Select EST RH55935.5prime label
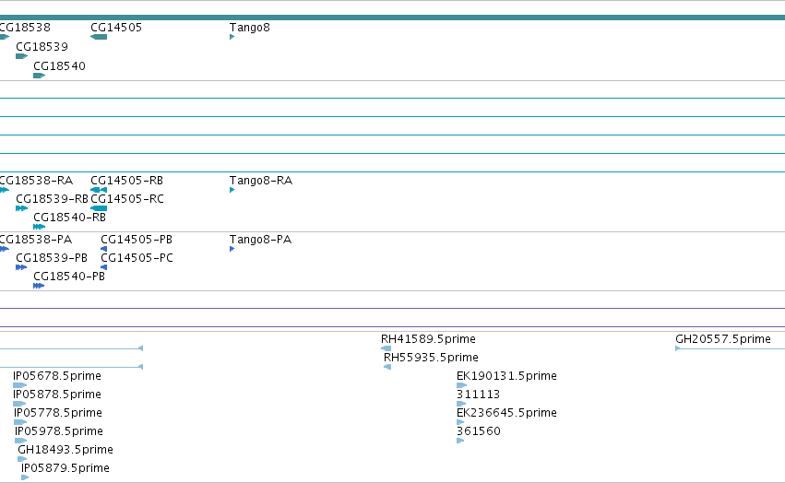The height and width of the screenshot is (483, 785). coord(431,358)
